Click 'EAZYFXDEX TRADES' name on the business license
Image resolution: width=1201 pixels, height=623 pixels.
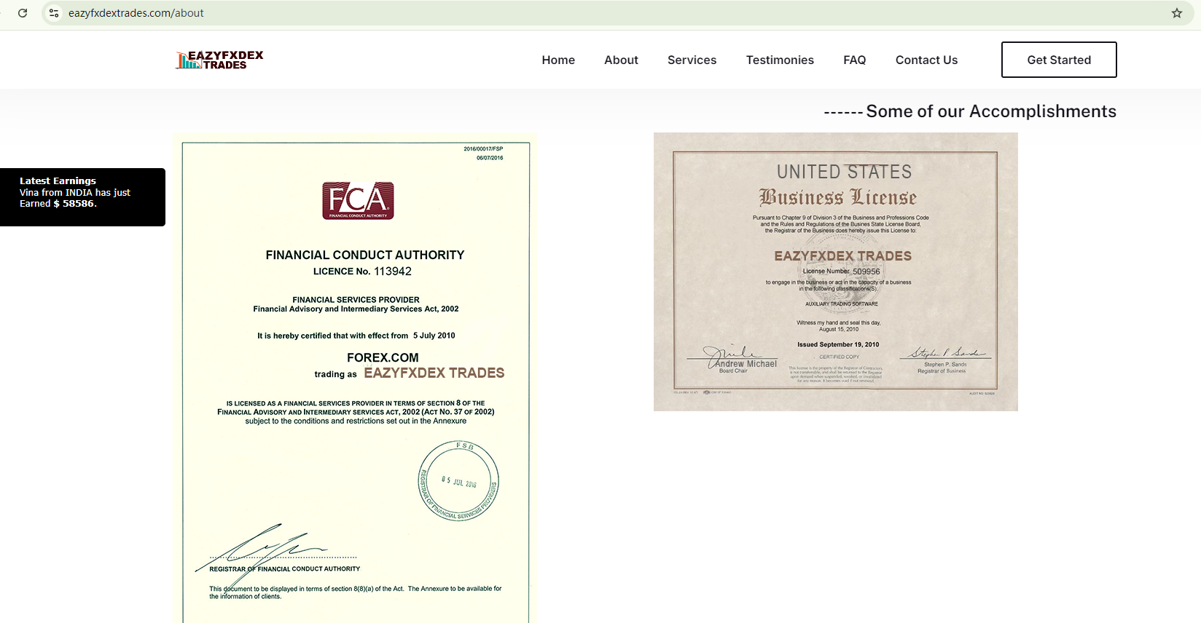[x=842, y=256]
